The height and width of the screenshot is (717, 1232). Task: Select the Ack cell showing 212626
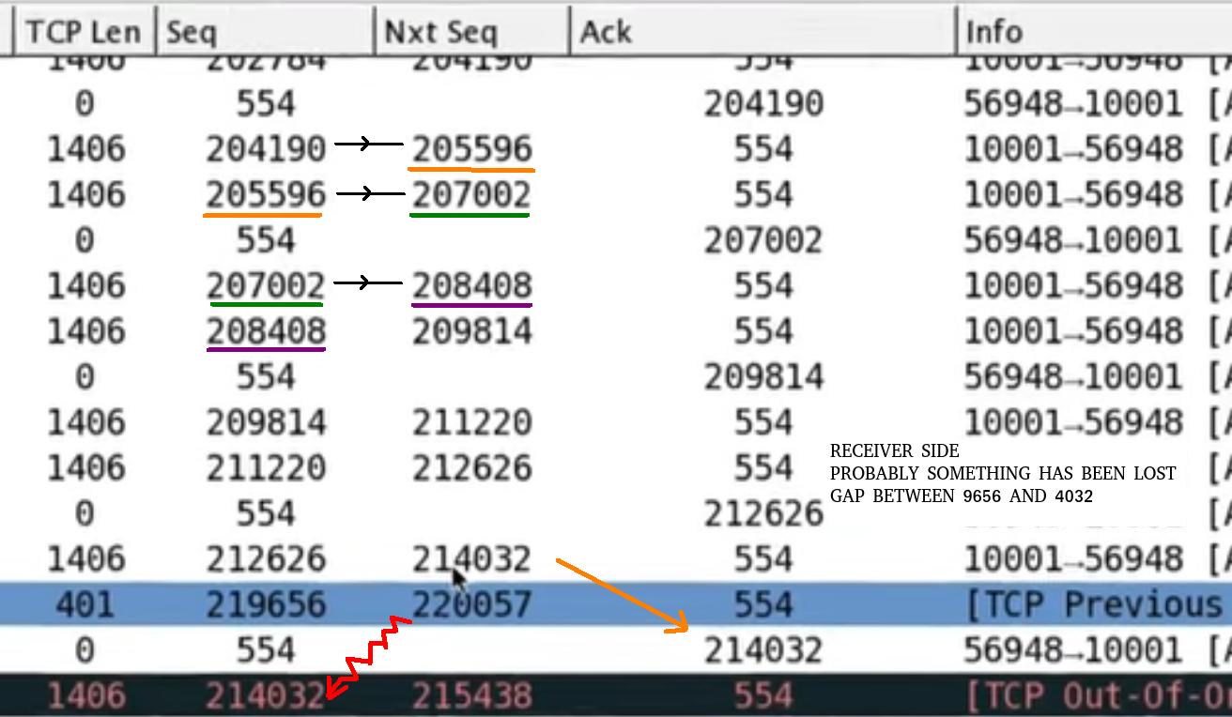pos(763,513)
